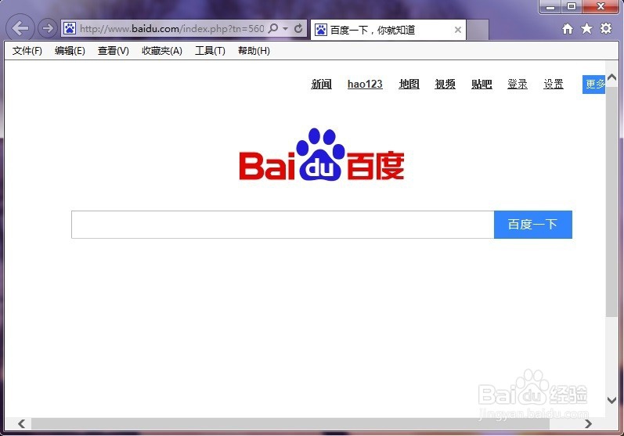Click the vertical scrollbar thumb
Image resolution: width=624 pixels, height=436 pixels.
coord(611,201)
